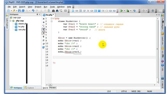Pin the Workspace panel with pushpin icon
167x94 pixels.
[37, 14]
